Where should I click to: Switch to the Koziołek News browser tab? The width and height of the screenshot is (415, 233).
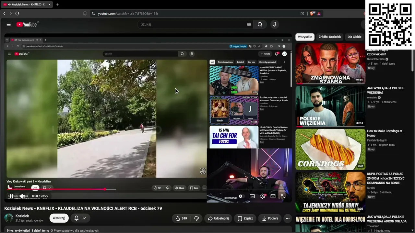(x=27, y=5)
